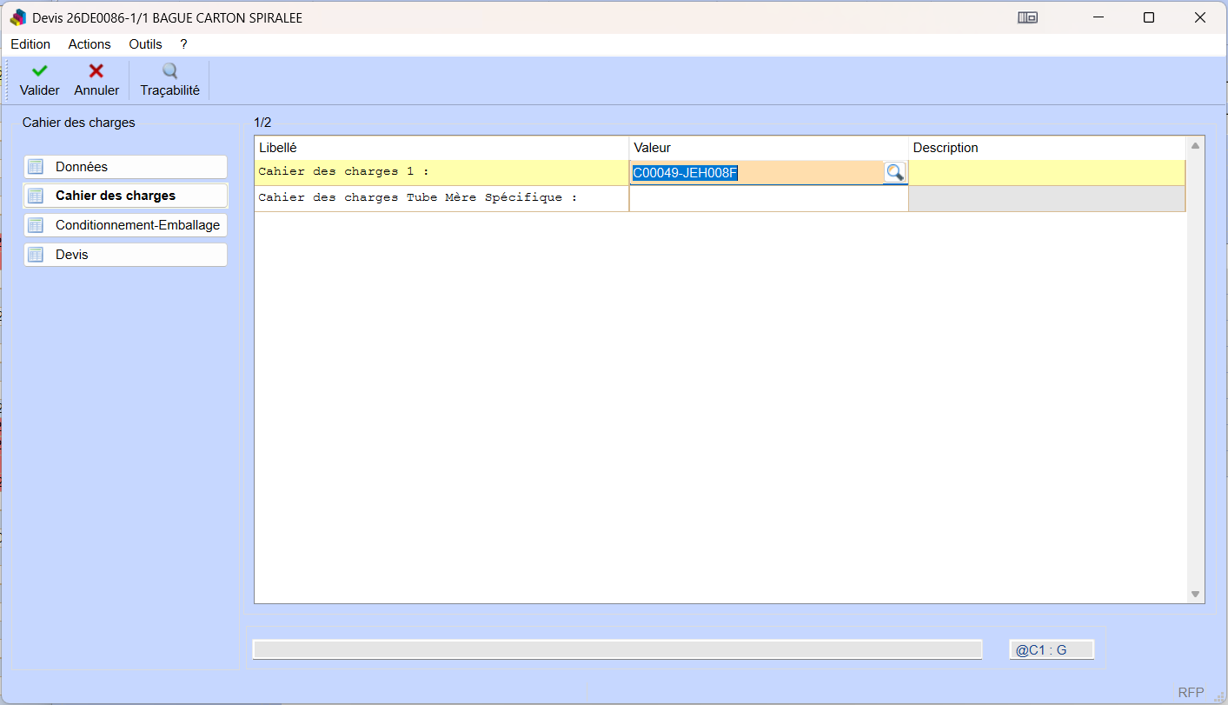Click the Données table icon in sidebar
Screen dimensions: 1228x705
[36, 167]
